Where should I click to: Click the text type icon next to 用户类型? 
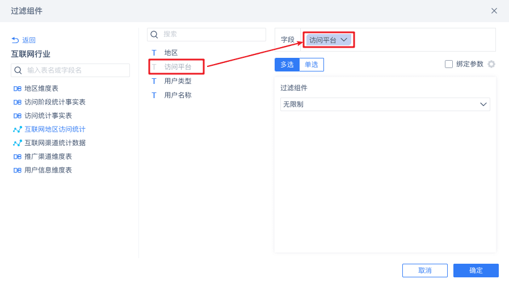[154, 81]
